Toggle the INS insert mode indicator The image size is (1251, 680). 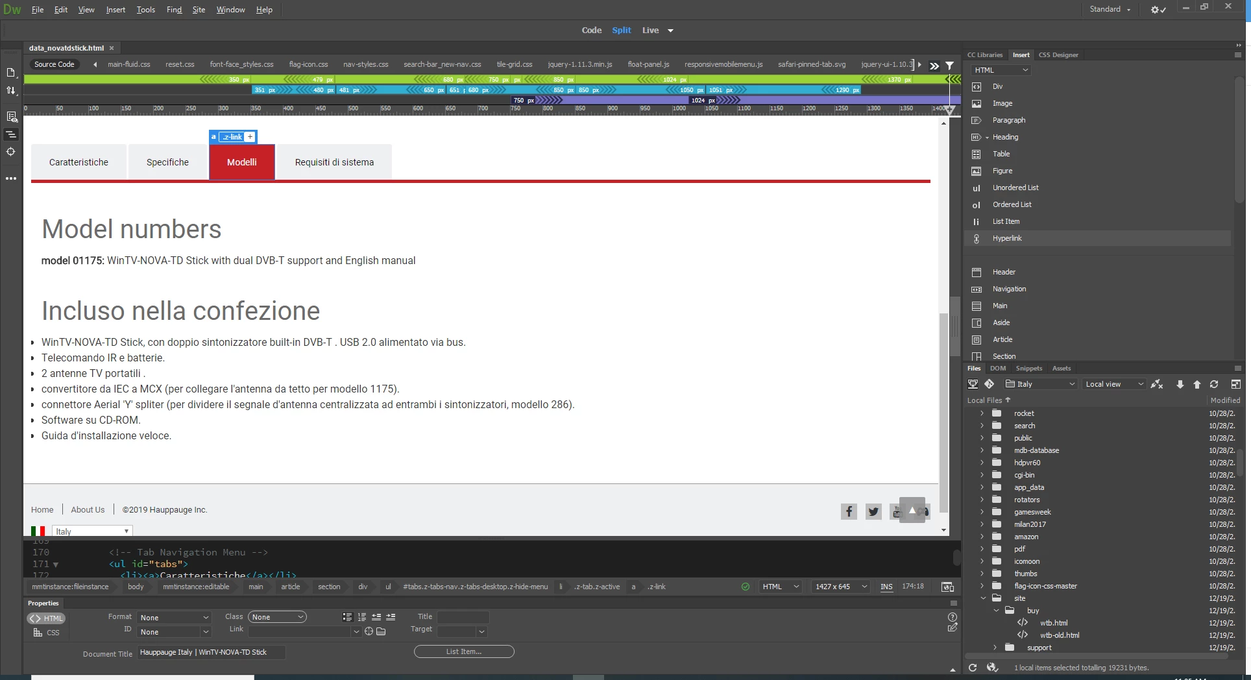click(886, 587)
